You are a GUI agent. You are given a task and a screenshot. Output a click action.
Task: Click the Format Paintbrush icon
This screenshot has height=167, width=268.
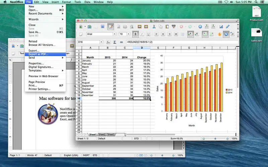pos(174,27)
